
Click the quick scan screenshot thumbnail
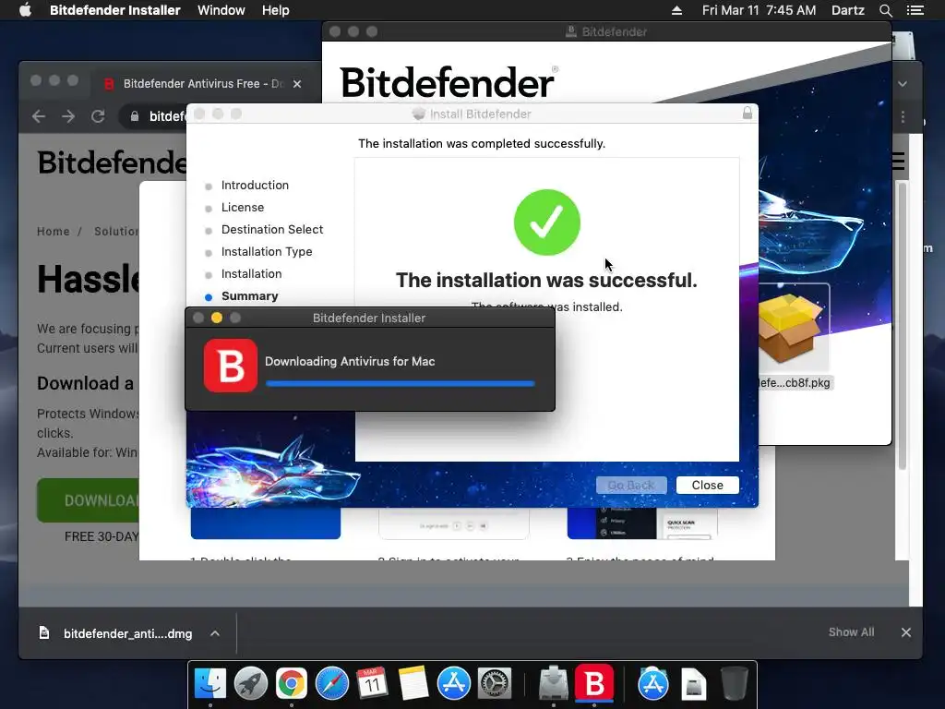click(642, 523)
